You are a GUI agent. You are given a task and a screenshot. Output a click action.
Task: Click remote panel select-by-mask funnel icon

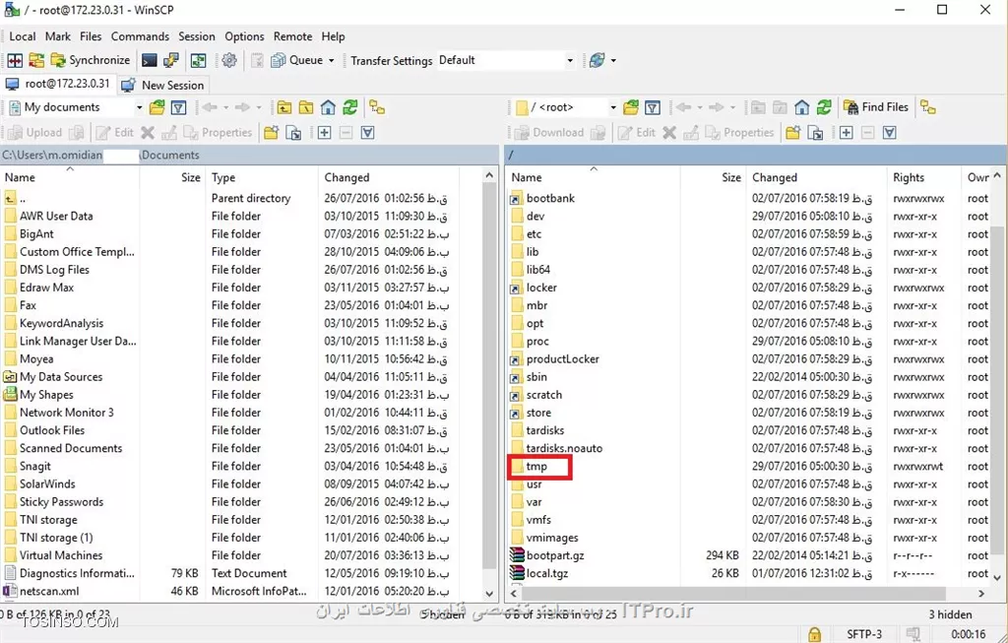tap(890, 133)
